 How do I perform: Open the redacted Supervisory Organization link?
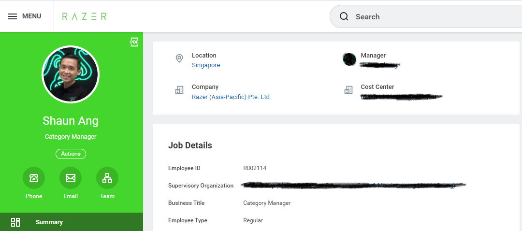coord(354,186)
